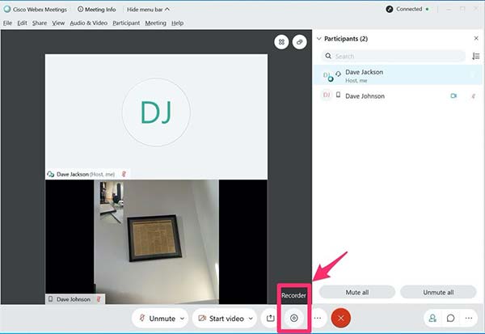Select Dave Johnson in participants list
Image resolution: width=485 pixels, height=334 pixels.
(x=398, y=96)
